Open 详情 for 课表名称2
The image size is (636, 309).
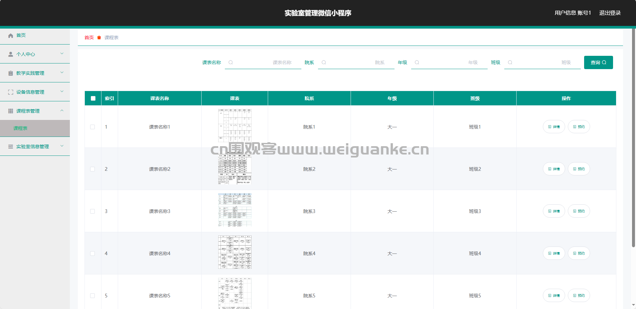(x=554, y=169)
